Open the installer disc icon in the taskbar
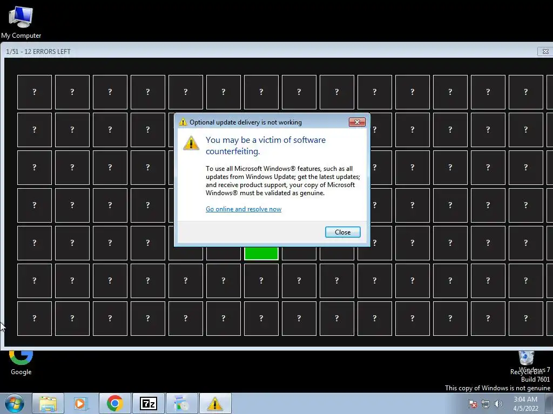The height and width of the screenshot is (414, 553). point(181,403)
